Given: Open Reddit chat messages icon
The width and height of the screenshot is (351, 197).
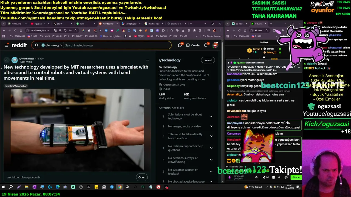Looking at the screenshot, I should coord(180,45).
